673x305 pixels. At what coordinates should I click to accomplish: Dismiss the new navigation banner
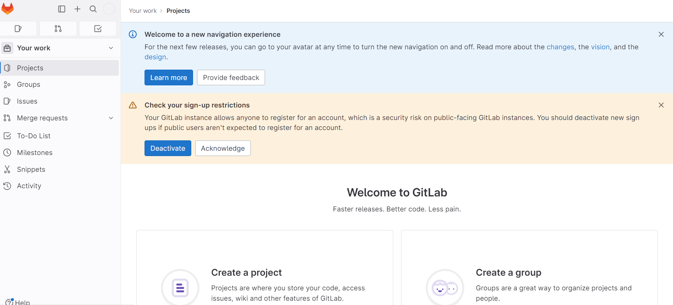click(661, 34)
